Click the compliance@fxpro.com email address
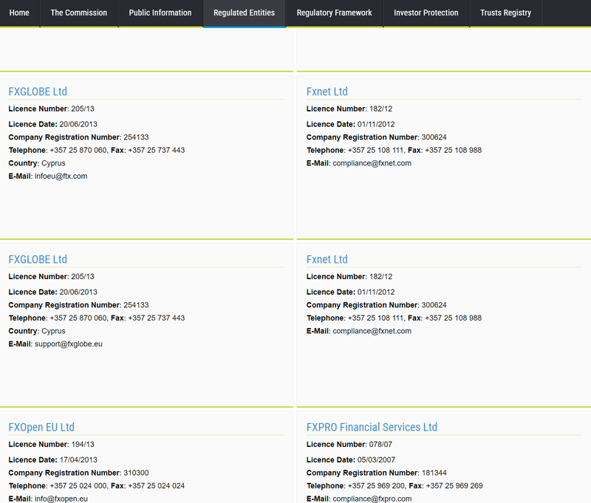The image size is (591, 503). click(372, 499)
